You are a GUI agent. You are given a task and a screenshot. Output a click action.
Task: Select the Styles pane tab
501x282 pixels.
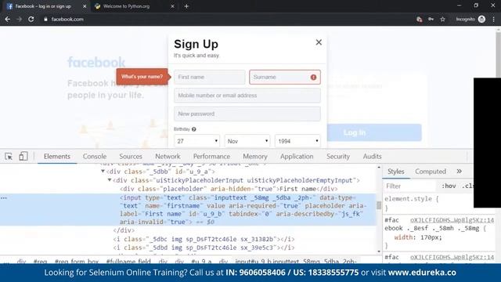(396, 172)
